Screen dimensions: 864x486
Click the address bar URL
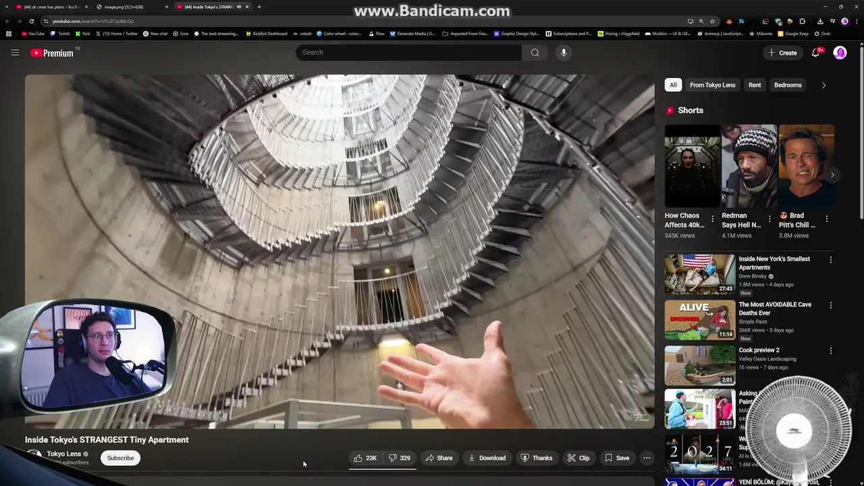[x=93, y=21]
